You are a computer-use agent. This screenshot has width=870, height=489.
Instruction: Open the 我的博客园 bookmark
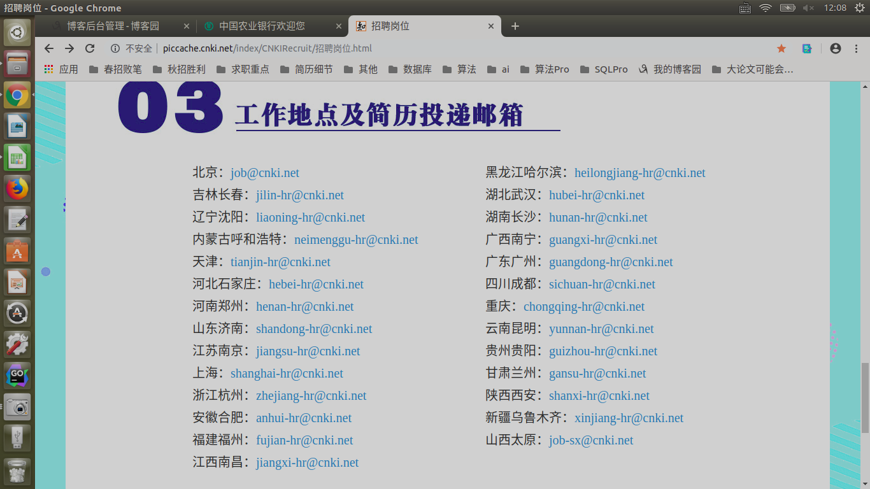pyautogui.click(x=669, y=69)
